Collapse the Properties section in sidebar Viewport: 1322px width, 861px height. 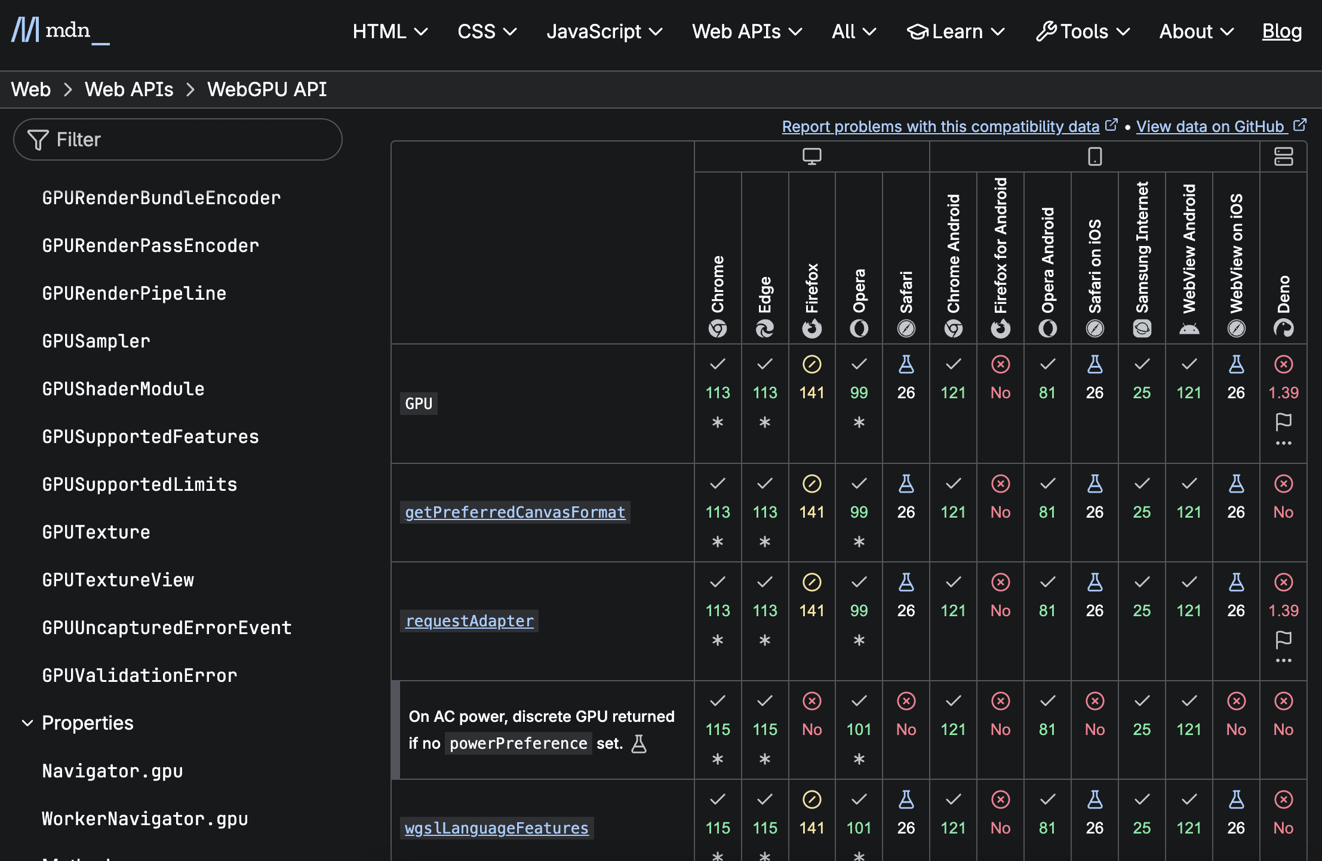(x=27, y=723)
